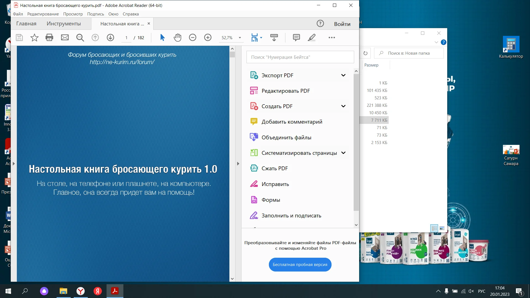
Task: Click Войти to sign in
Action: click(x=342, y=24)
